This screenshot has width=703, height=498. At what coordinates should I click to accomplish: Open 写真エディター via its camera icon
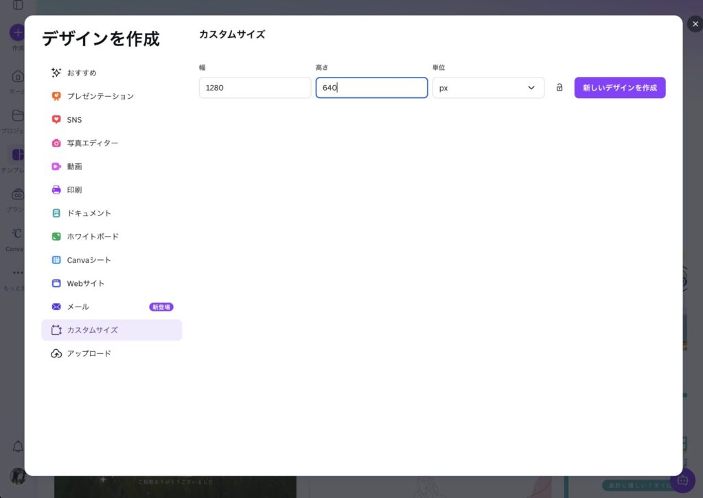pyautogui.click(x=56, y=143)
